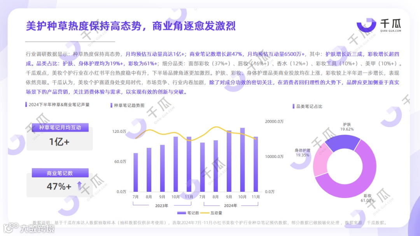Click the 笔记数 purple legend swatch
Image resolution: width=420 pixels, height=236 pixels.
point(181,213)
